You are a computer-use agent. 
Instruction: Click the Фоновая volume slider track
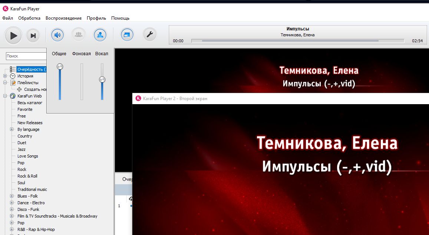pyautogui.click(x=82, y=82)
